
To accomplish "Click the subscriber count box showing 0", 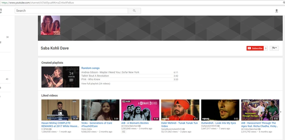I will point(266,48).
